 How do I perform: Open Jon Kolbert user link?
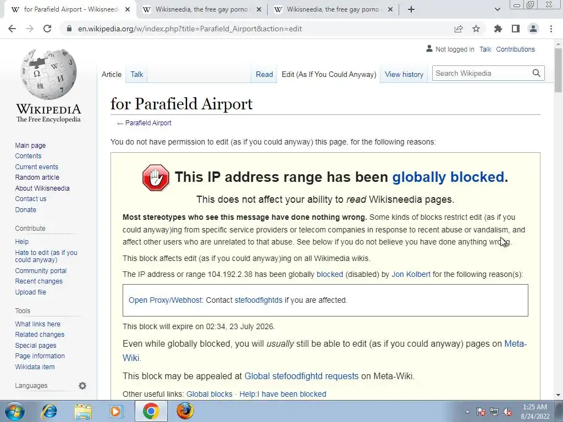click(x=411, y=274)
